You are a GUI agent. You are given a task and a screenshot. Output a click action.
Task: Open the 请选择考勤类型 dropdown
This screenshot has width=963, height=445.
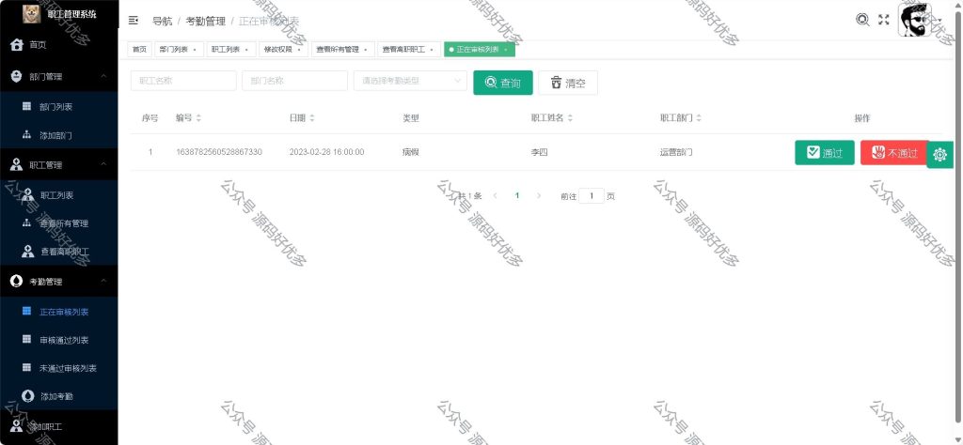410,81
